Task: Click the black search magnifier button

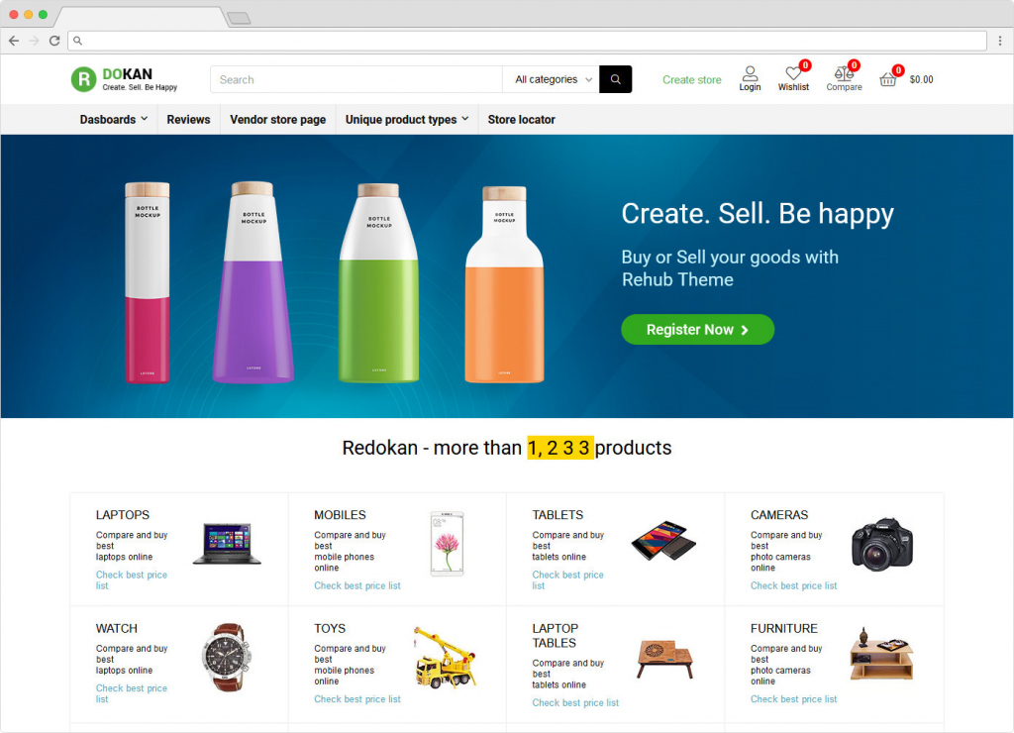Action: pos(615,79)
